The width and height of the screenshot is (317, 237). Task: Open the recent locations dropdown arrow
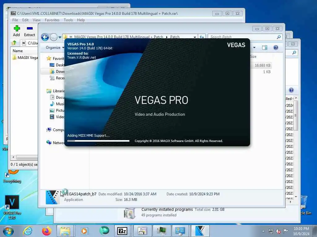click(x=60, y=37)
